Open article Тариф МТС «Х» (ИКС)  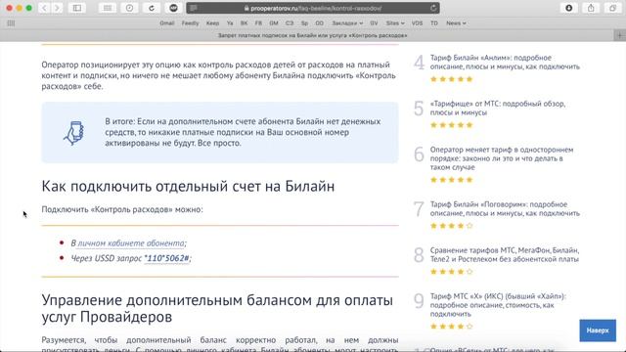(498, 305)
